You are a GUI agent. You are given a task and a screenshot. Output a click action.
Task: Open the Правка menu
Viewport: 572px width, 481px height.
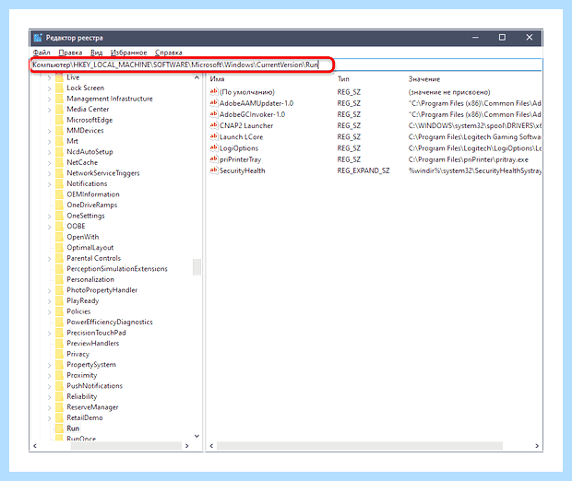coord(70,53)
